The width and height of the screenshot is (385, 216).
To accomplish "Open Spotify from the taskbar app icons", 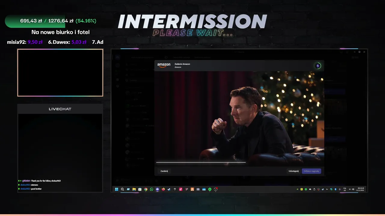I will (210, 189).
